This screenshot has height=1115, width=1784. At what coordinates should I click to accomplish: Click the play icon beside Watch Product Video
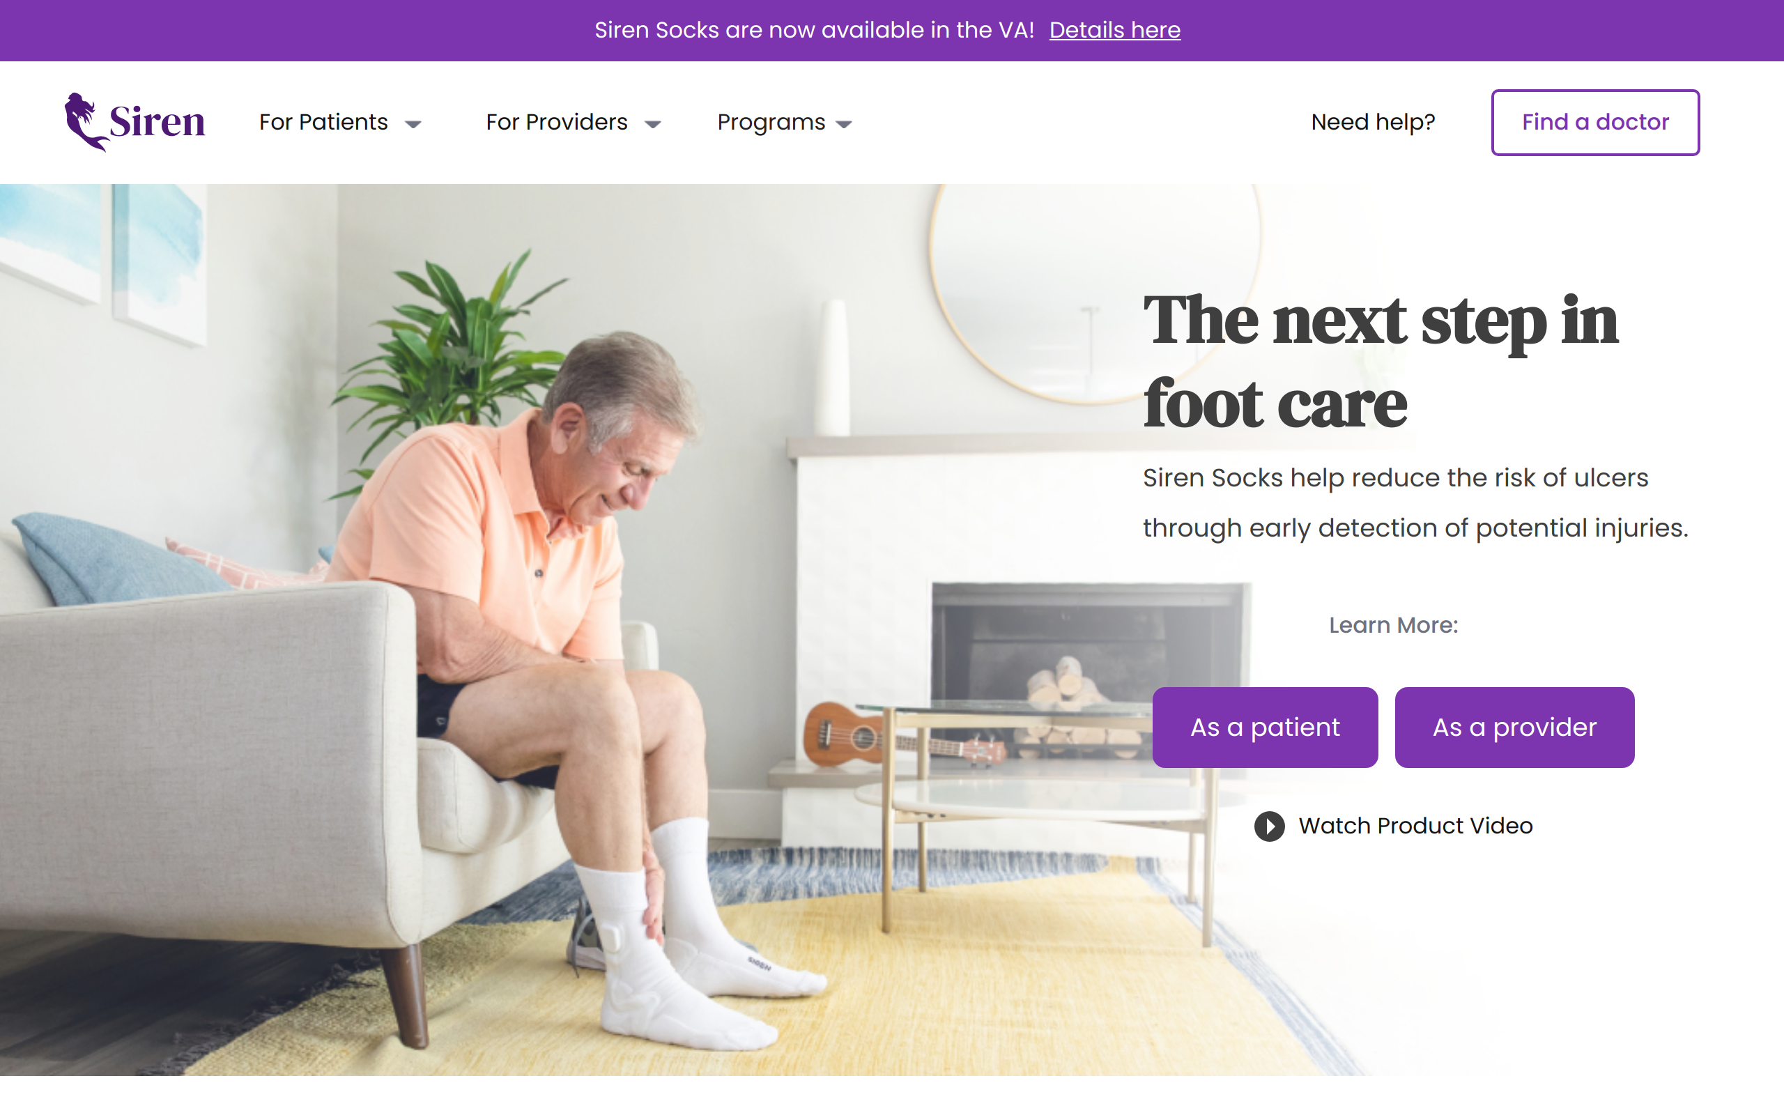1269,826
